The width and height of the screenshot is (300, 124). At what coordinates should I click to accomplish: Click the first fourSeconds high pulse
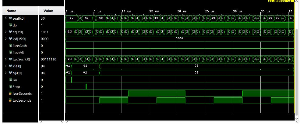click(157, 93)
